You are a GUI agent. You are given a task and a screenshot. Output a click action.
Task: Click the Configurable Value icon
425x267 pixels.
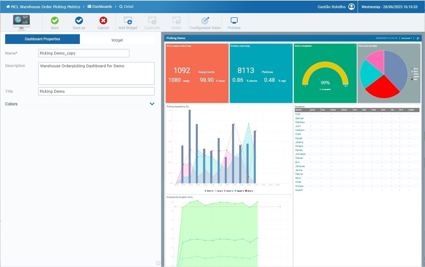point(205,21)
